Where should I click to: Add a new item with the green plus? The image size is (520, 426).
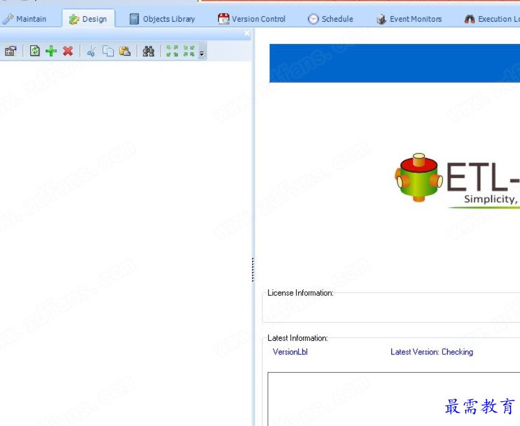point(51,51)
